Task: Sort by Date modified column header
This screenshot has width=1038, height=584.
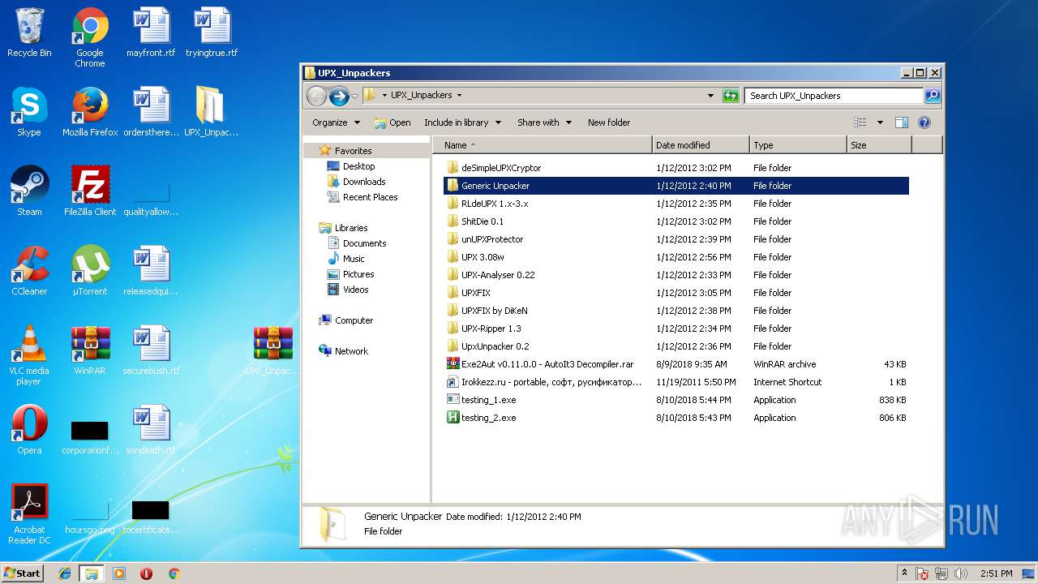Action: (x=701, y=145)
